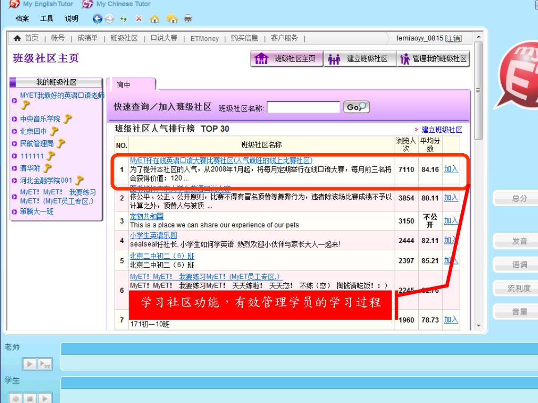The image size is (538, 403).
Task: Open 客户服务 in navigation bar
Action: (284, 38)
